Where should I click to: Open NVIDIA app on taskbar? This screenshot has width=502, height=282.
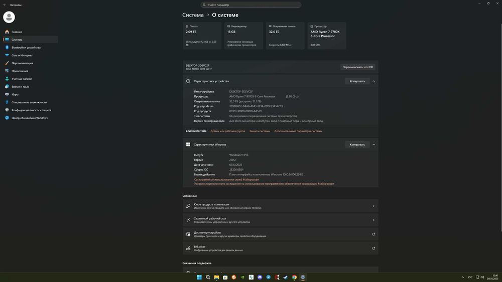tap(242, 277)
